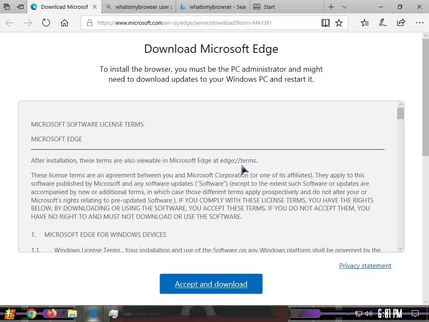Open the tabs you've set aside panel

pyautogui.click(x=7, y=7)
